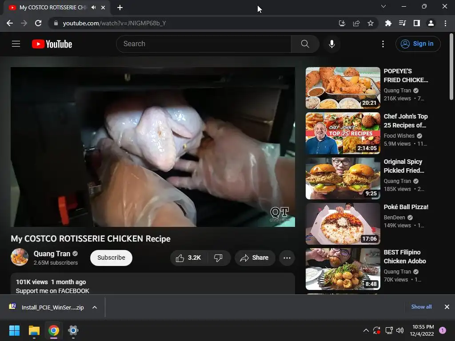455x341 pixels.
Task: Click the page vertical scrollbar
Action: (x=451, y=67)
